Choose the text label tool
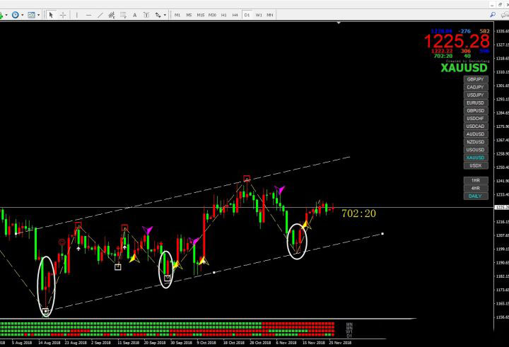This screenshot has height=347, width=509. [x=146, y=15]
